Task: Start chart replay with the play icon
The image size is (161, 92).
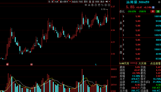Action: 92,5
